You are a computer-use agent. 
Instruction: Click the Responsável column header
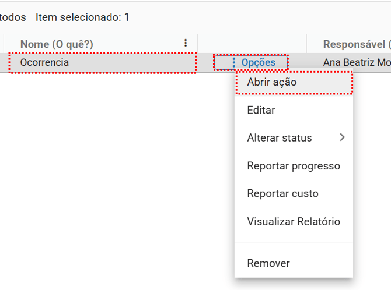[356, 44]
